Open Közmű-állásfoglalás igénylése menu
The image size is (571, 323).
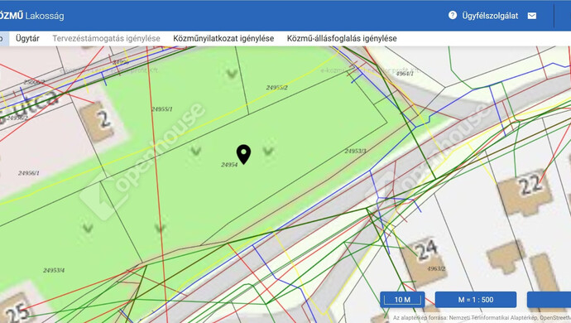click(x=342, y=38)
